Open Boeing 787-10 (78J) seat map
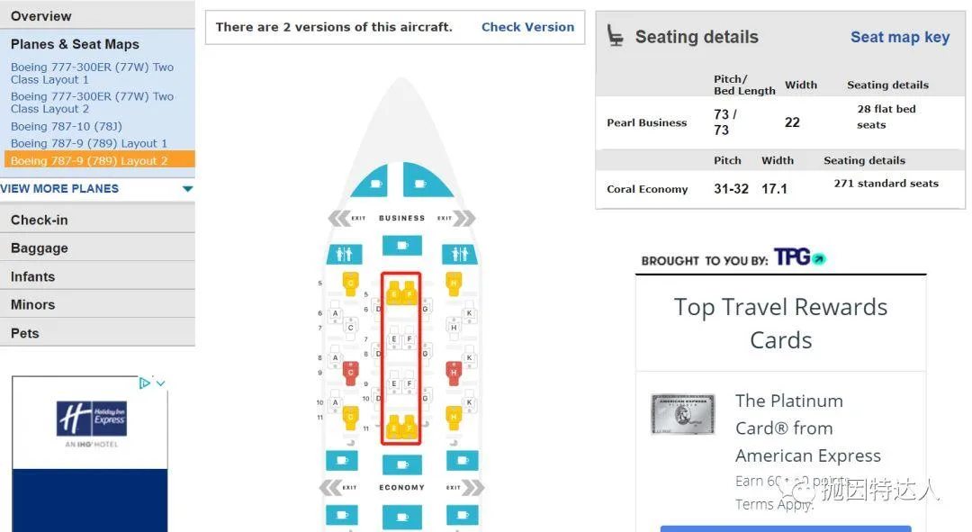The height and width of the screenshot is (532, 972). click(x=67, y=126)
